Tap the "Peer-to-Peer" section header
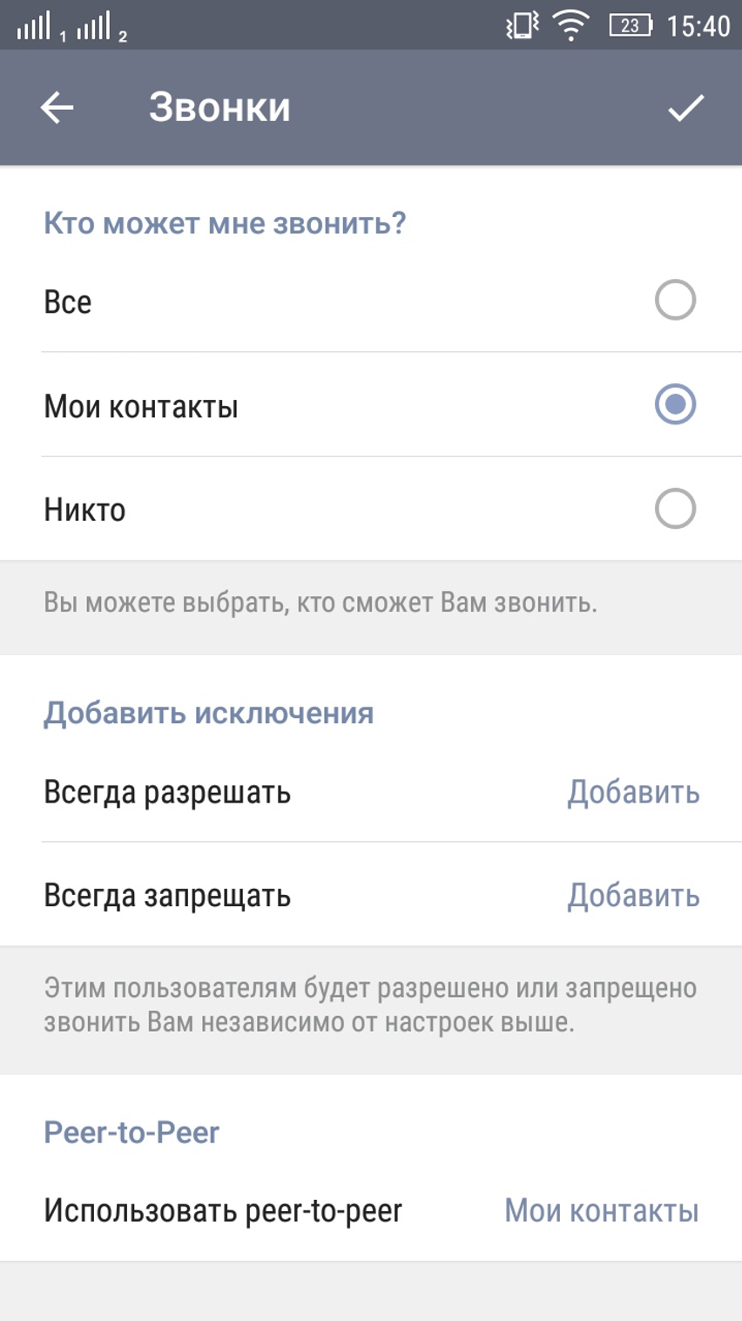 coord(132,1132)
